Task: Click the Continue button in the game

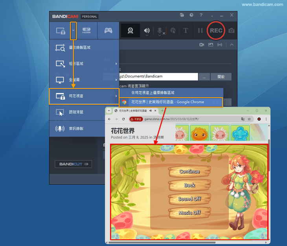Action: coord(189,172)
